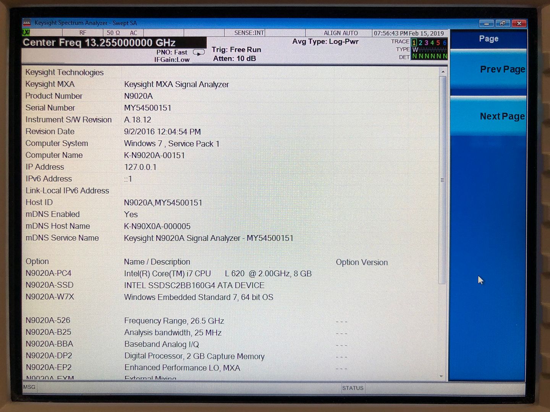The image size is (550, 412).
Task: Click the green LXI status indicator
Action: click(26, 33)
